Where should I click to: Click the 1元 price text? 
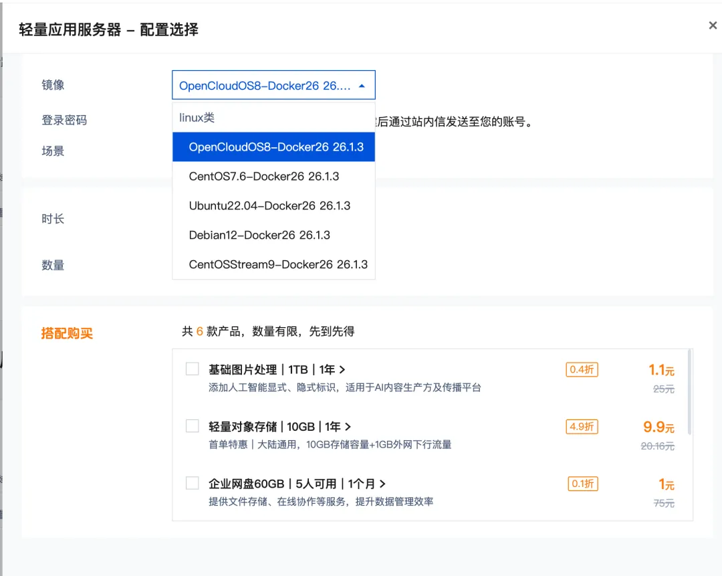click(x=667, y=484)
